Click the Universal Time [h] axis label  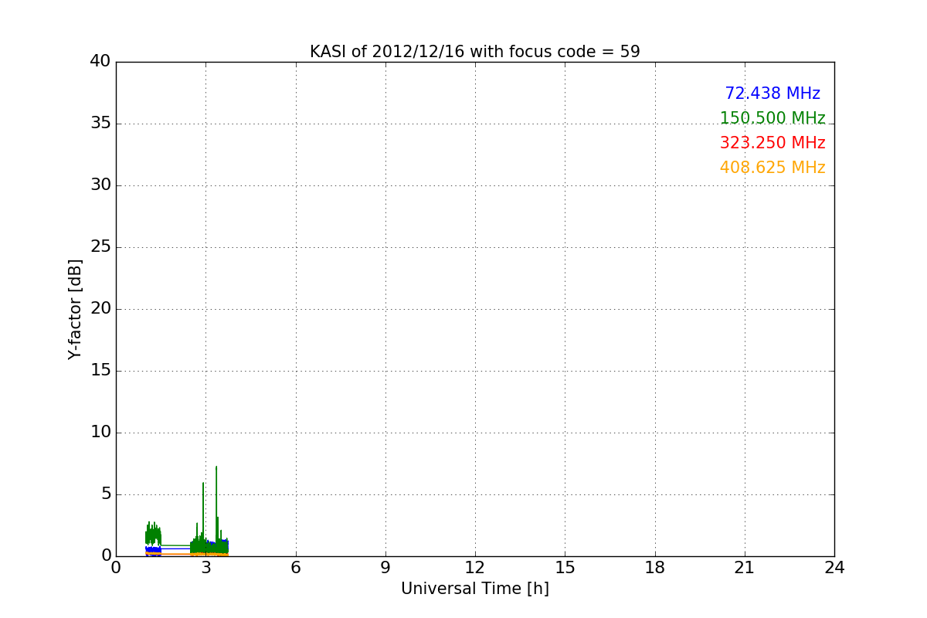pos(475,589)
